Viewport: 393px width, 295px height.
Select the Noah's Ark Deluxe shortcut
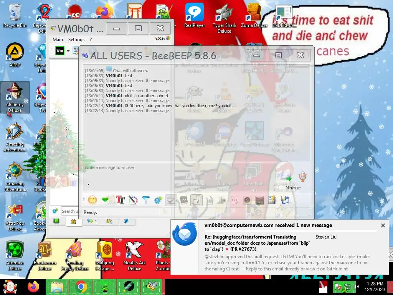[x=135, y=256]
